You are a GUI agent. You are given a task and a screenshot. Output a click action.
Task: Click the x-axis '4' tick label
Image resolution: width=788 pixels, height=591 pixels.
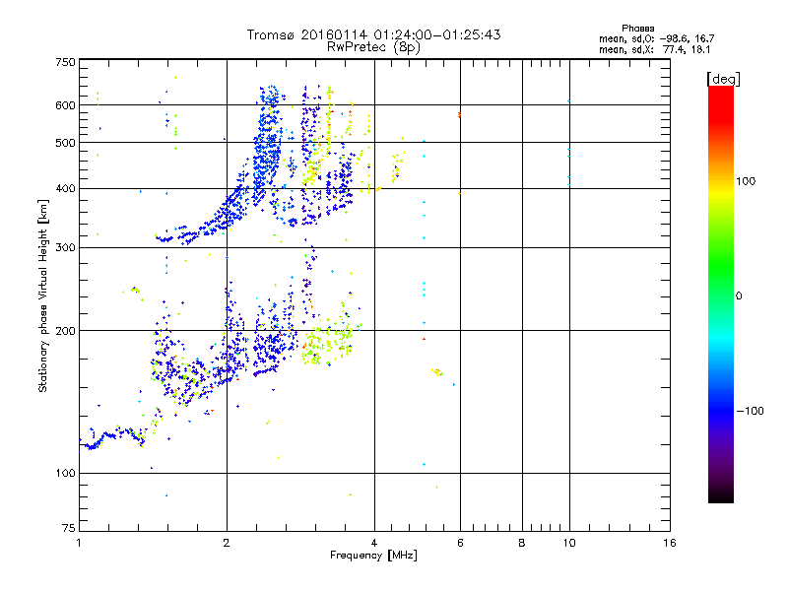(x=374, y=543)
